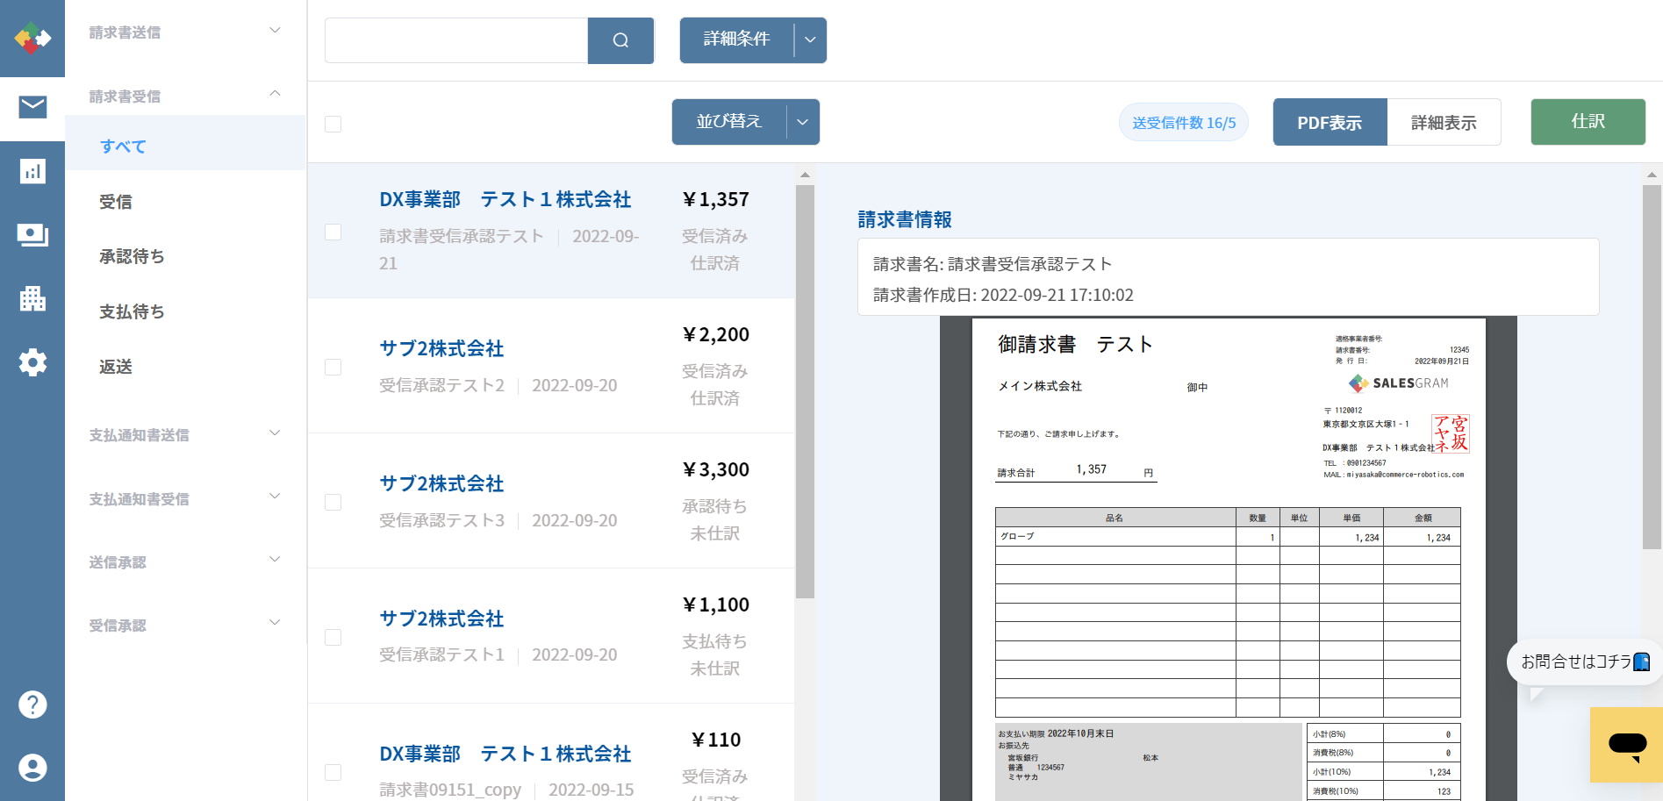Open the サブ2株式会社 受信承認テスト3 invoice
This screenshot has width=1663, height=801.
tap(551, 501)
